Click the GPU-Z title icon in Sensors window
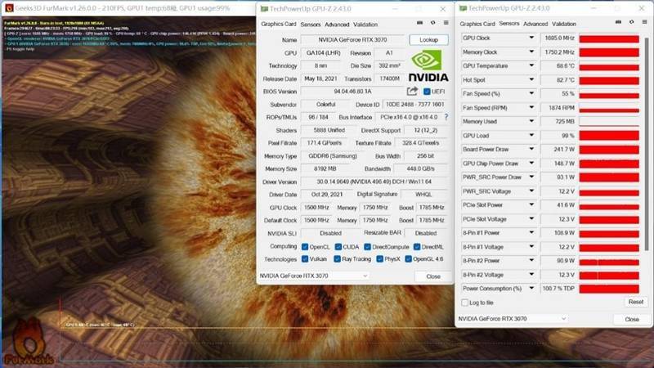 463,8
